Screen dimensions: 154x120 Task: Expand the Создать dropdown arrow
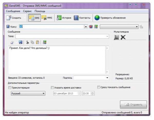(25, 18)
